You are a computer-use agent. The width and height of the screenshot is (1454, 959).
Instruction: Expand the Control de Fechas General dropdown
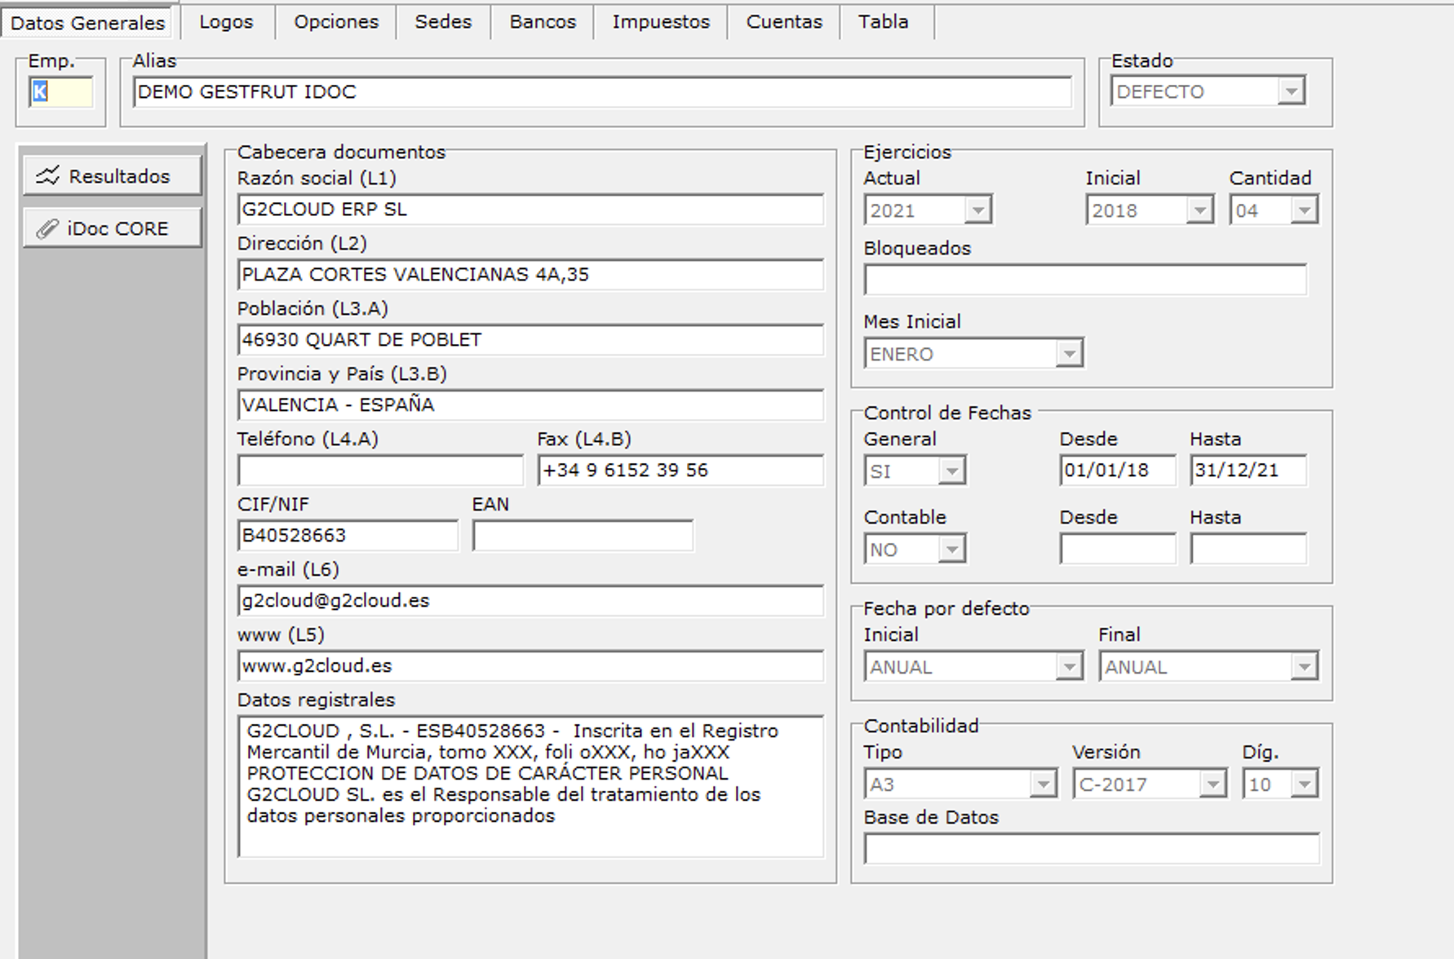[x=951, y=471]
